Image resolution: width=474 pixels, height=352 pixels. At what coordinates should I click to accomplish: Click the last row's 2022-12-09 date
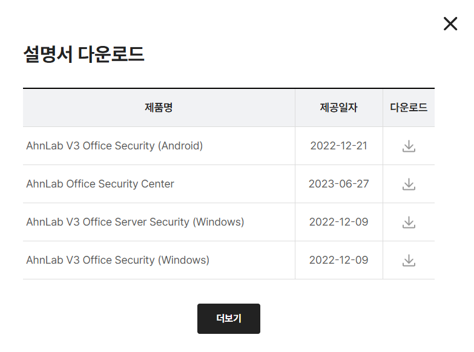pos(338,260)
